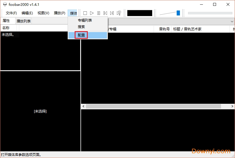Switch to the 属性 tab

pos(8,21)
